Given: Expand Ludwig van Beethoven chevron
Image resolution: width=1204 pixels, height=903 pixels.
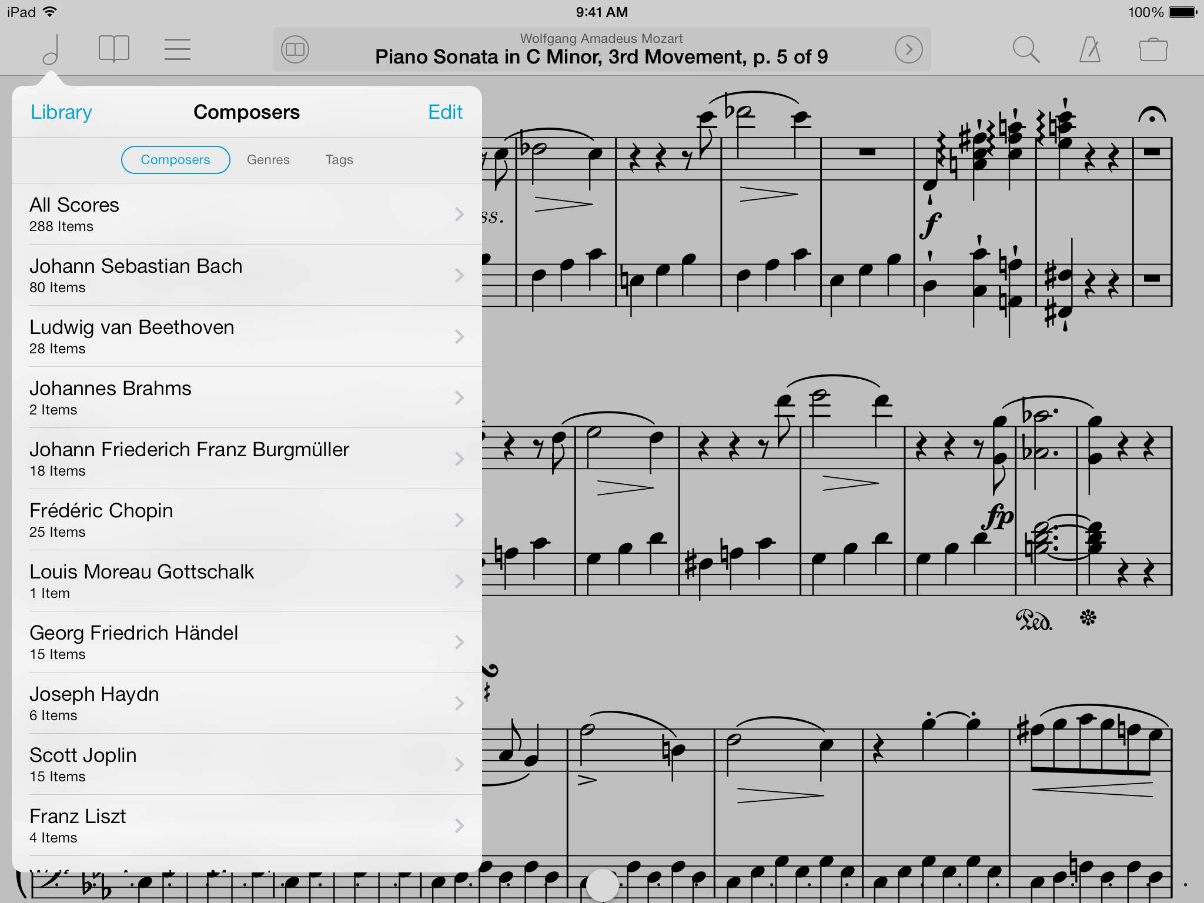Looking at the screenshot, I should (459, 336).
